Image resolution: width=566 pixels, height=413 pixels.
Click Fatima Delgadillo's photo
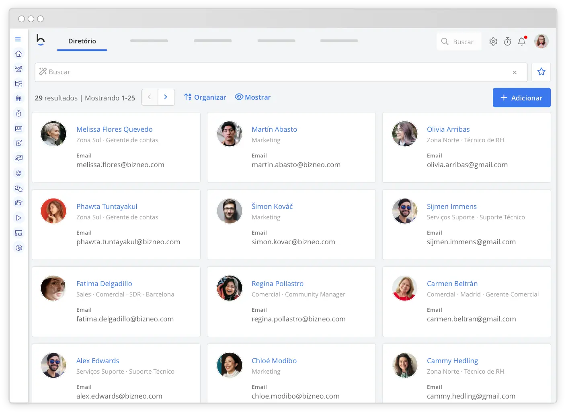tap(53, 288)
